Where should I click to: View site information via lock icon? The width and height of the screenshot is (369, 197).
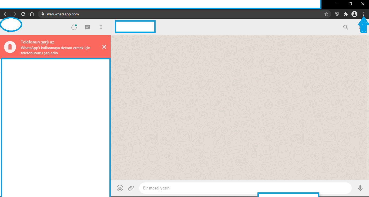[43, 14]
